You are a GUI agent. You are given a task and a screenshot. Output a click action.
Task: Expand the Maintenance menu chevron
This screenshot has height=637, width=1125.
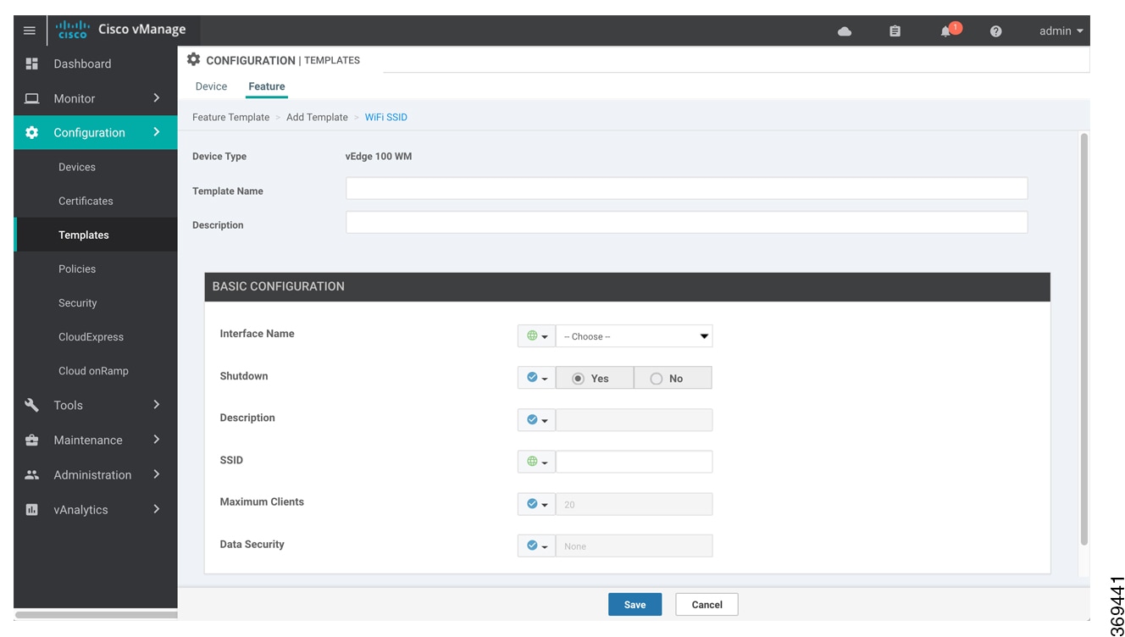coord(157,440)
